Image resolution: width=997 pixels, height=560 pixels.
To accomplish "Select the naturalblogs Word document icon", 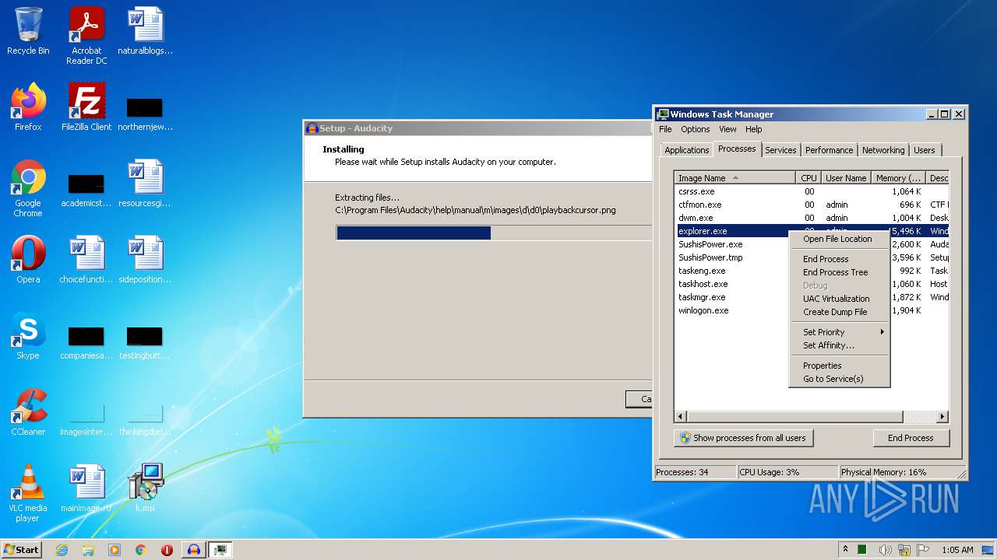I will coord(145,31).
